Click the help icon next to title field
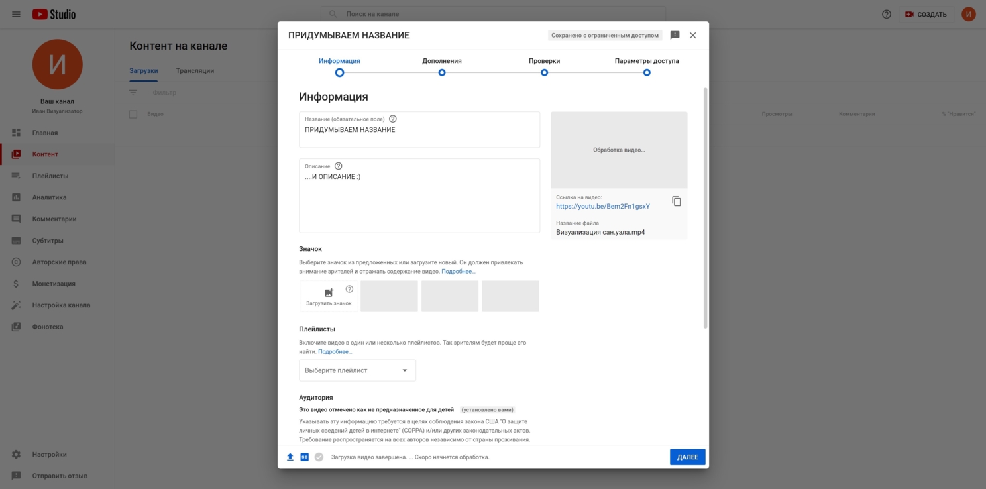This screenshot has height=489, width=986. (x=393, y=119)
